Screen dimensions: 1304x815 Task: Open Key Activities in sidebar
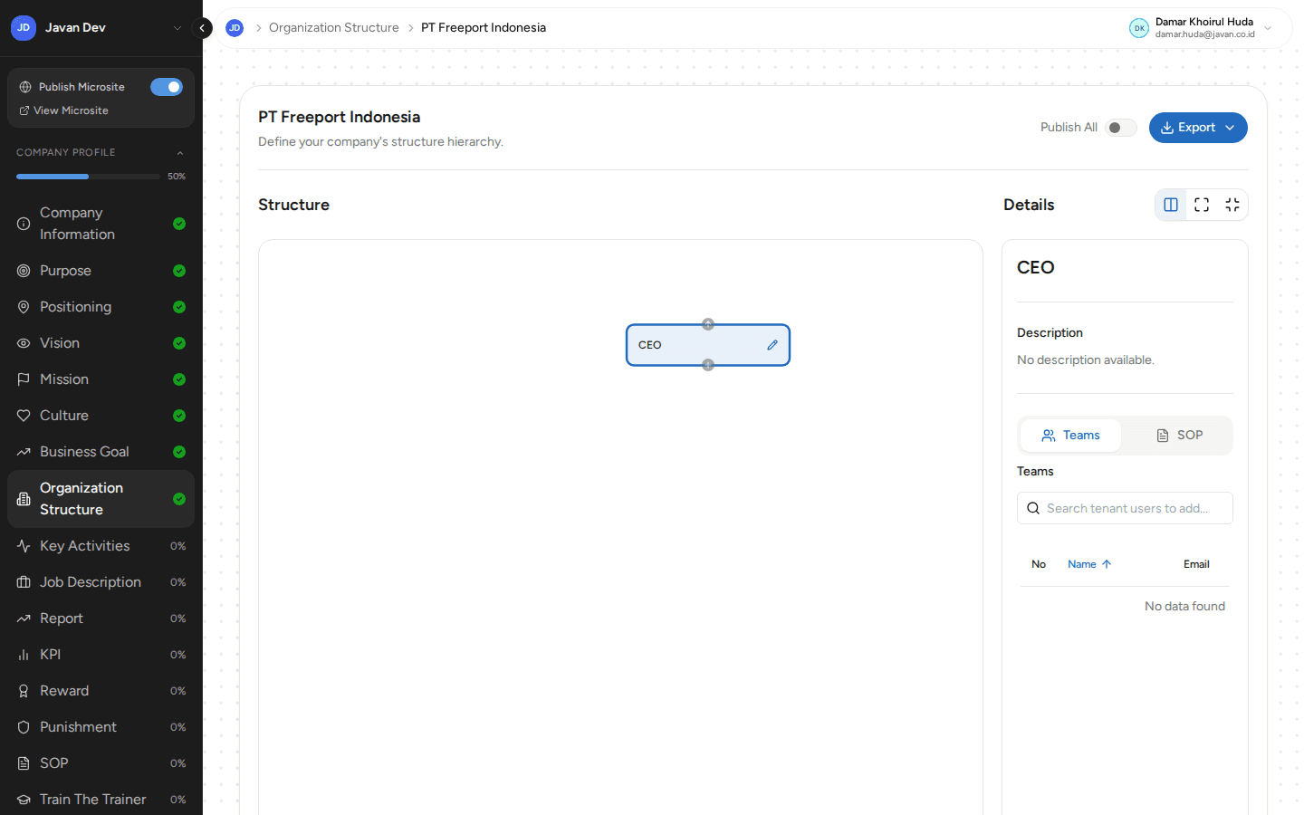click(101, 546)
